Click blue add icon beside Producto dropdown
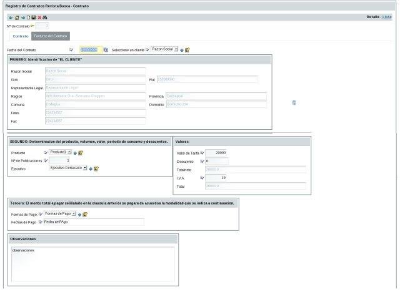This screenshot has height=292, width=400. tap(75, 153)
